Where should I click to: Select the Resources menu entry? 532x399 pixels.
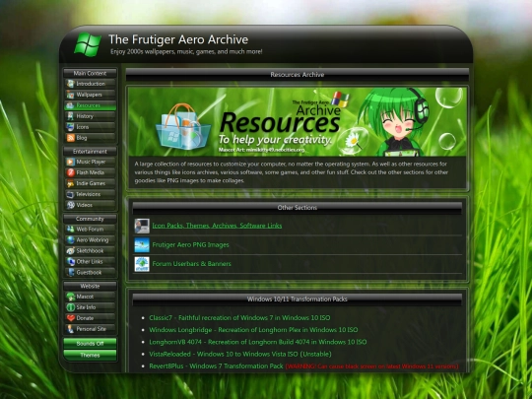(x=90, y=105)
